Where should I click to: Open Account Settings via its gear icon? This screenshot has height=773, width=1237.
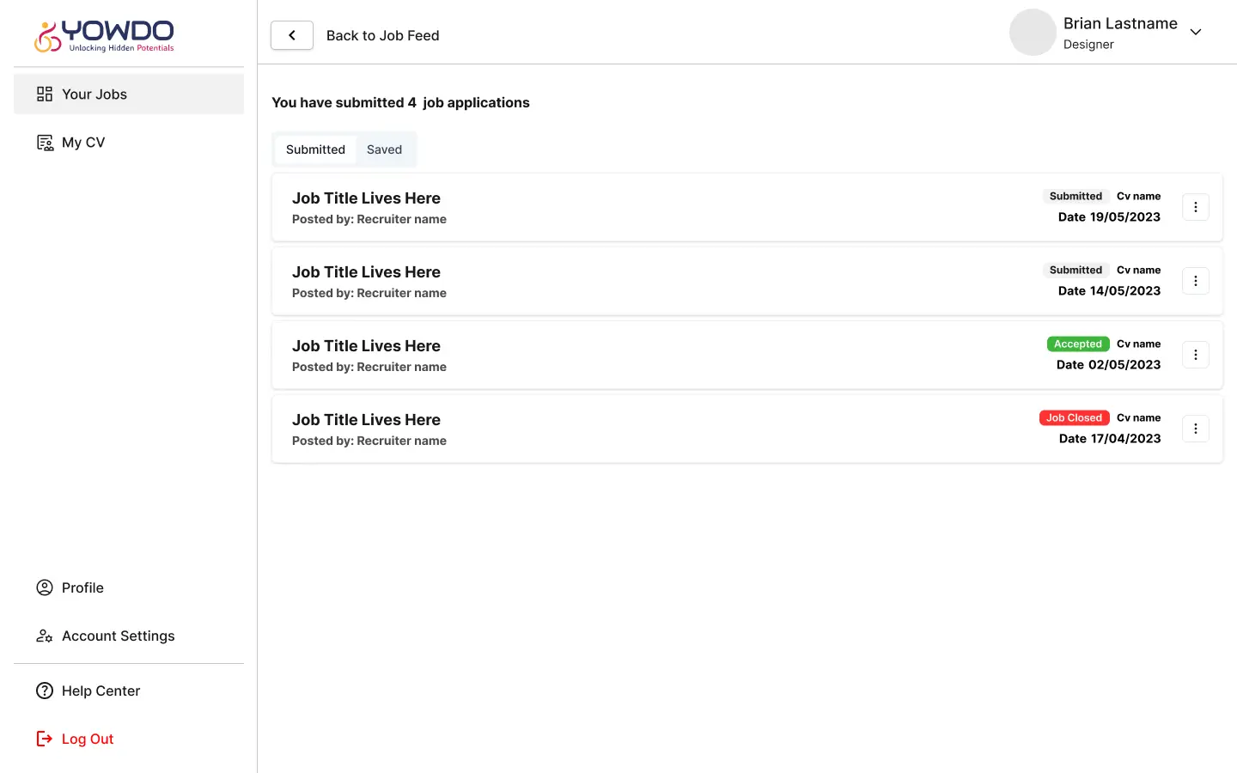[x=45, y=636]
